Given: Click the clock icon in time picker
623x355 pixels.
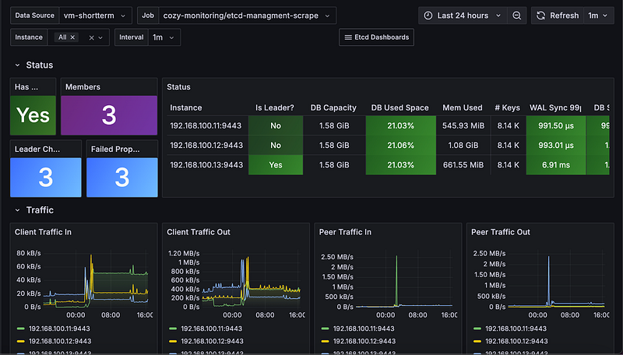Looking at the screenshot, I should click(x=428, y=16).
